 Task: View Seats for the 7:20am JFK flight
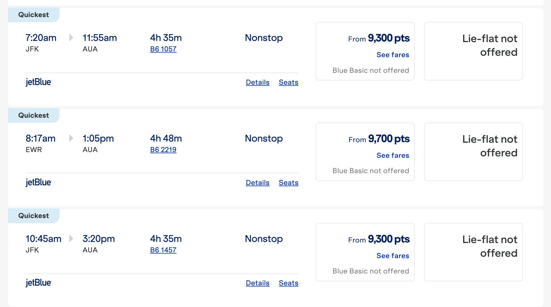(x=288, y=82)
